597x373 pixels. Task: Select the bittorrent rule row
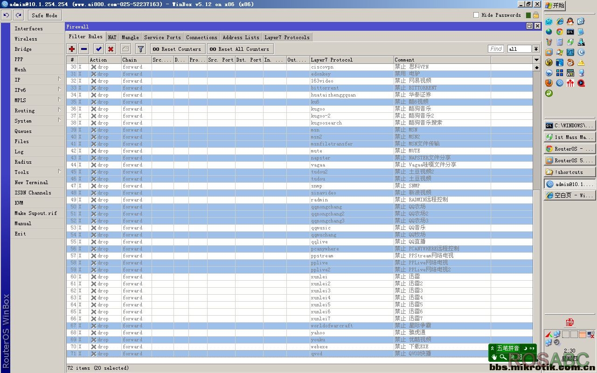299,88
